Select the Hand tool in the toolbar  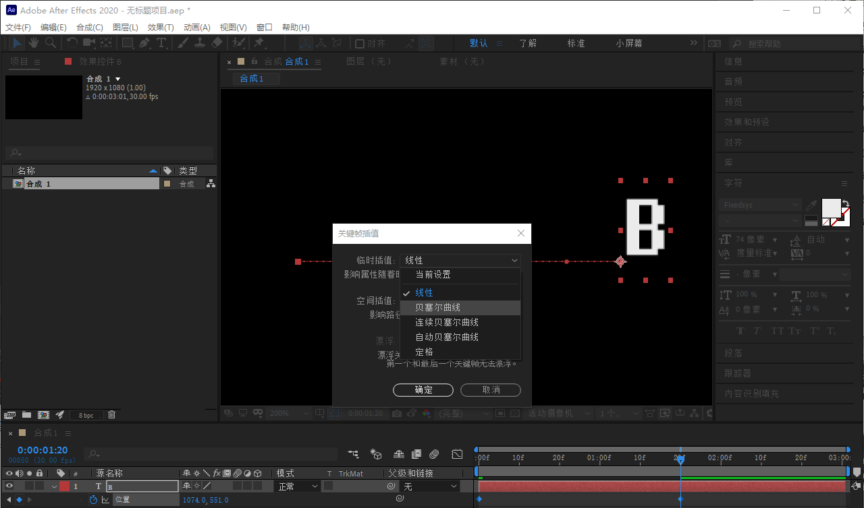pos(34,42)
